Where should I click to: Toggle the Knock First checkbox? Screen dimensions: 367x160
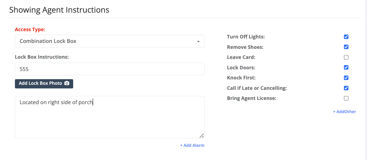346,78
